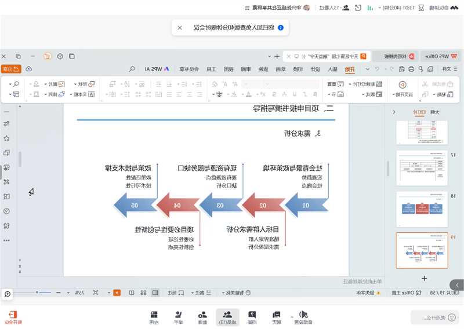Select slide 18 thumbnail
This screenshot has height=329, width=464.
[422, 209]
